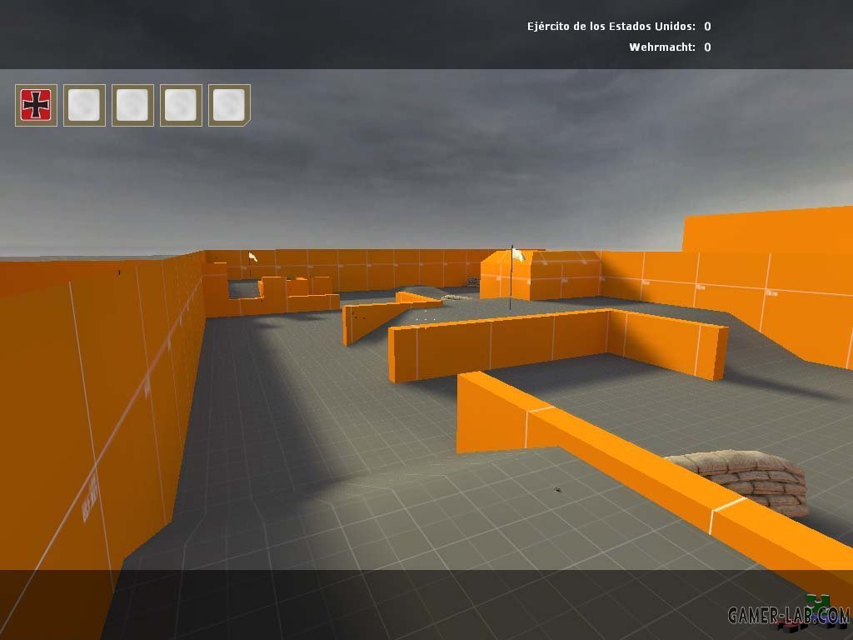The image size is (853, 640).
Task: Click the distant white flag on left
Action: (x=252, y=257)
